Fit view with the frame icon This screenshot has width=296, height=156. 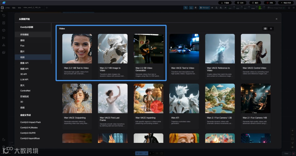pyautogui.click(x=292, y=139)
